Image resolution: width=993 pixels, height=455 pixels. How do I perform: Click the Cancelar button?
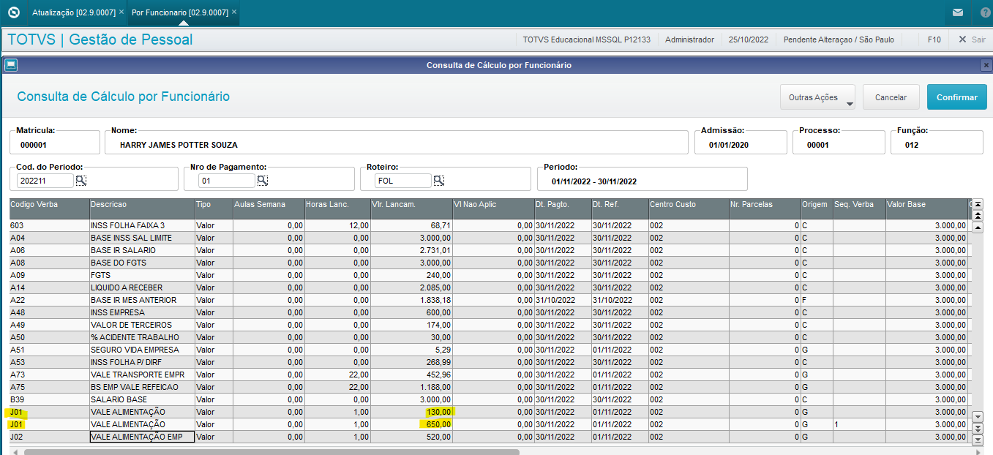point(891,97)
